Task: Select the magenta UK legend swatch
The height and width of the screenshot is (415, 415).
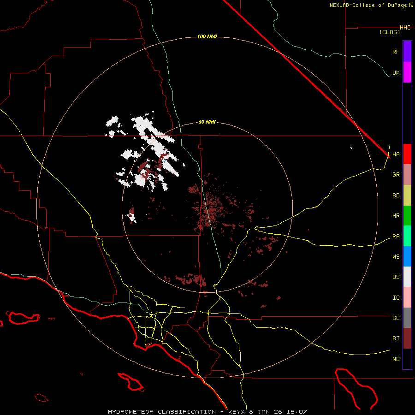Action: (x=407, y=72)
